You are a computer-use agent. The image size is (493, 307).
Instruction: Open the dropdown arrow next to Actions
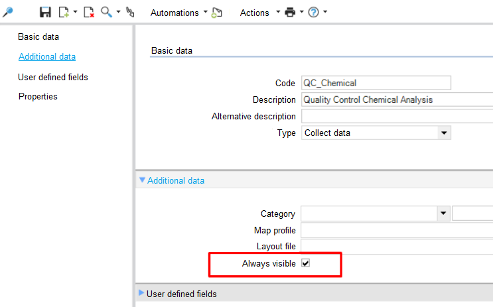pyautogui.click(x=278, y=12)
